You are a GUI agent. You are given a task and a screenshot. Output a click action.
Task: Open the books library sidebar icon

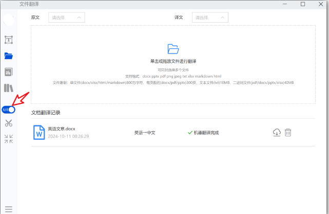coord(9,88)
